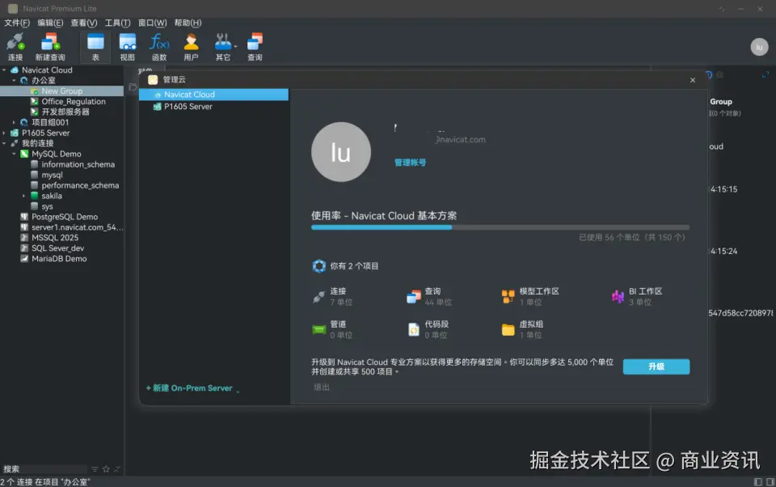This screenshot has height=487, width=776.
Task: Select server1.navicat.com connection
Action: pyautogui.click(x=78, y=227)
